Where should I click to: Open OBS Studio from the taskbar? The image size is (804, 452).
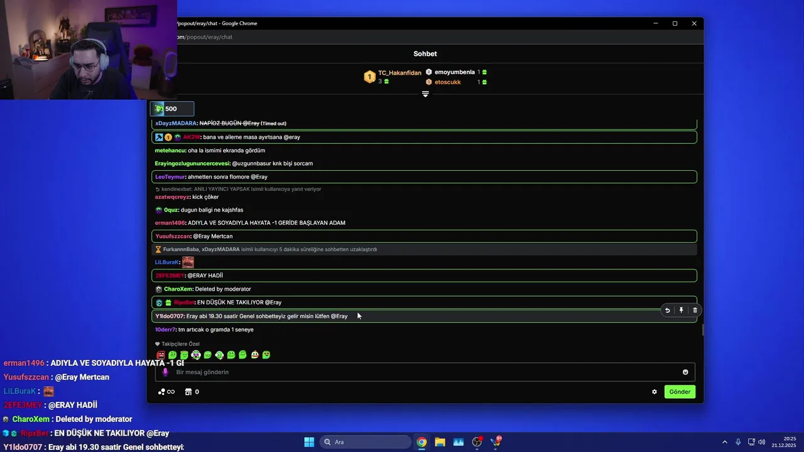477,442
